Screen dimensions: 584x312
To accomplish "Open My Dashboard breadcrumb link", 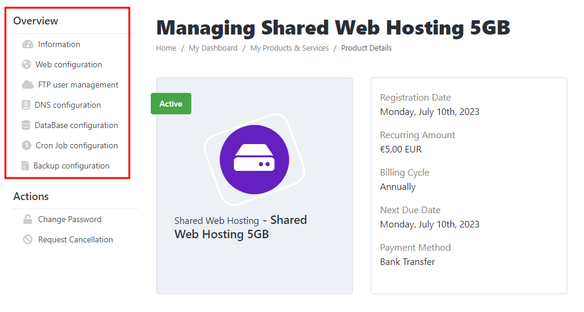I will [x=213, y=48].
